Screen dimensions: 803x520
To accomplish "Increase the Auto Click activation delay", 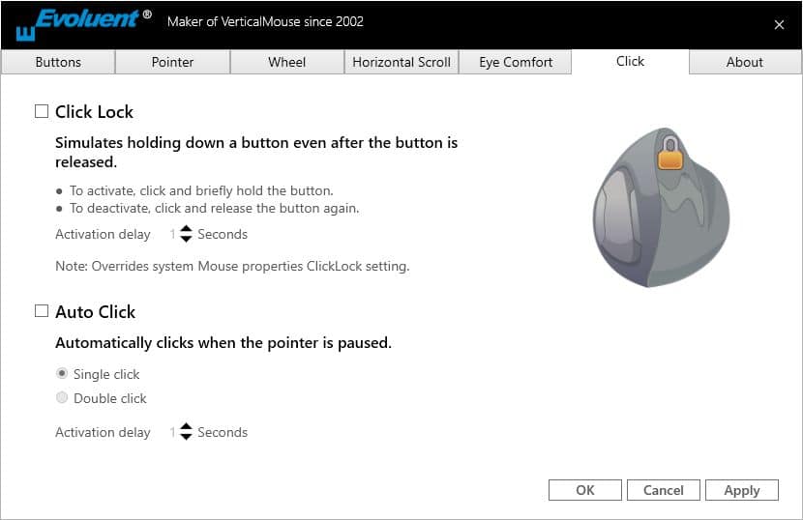I will 187,427.
